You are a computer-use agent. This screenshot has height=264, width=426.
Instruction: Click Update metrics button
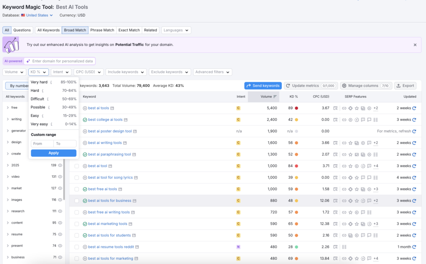click(x=311, y=86)
